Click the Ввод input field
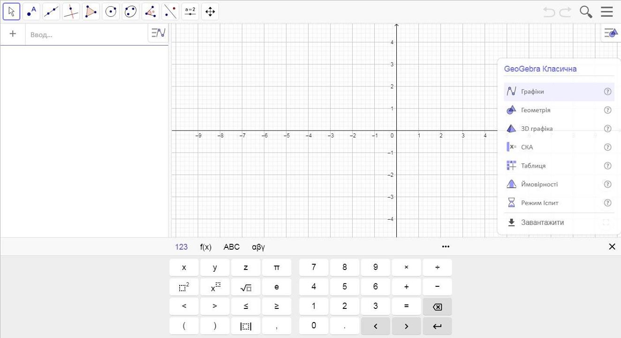 click(x=87, y=34)
